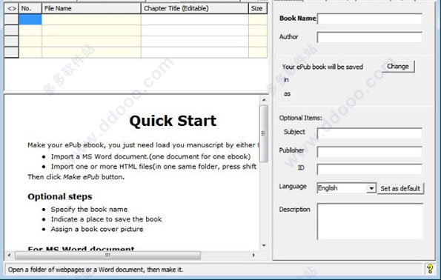The image size is (441, 280).
Task: Focus the ID input field
Action: (x=370, y=169)
